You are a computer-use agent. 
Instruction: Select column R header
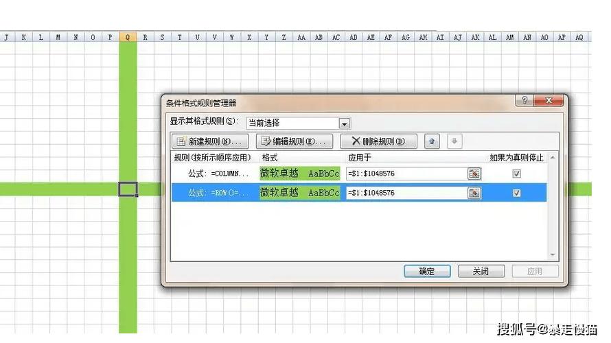click(146, 37)
